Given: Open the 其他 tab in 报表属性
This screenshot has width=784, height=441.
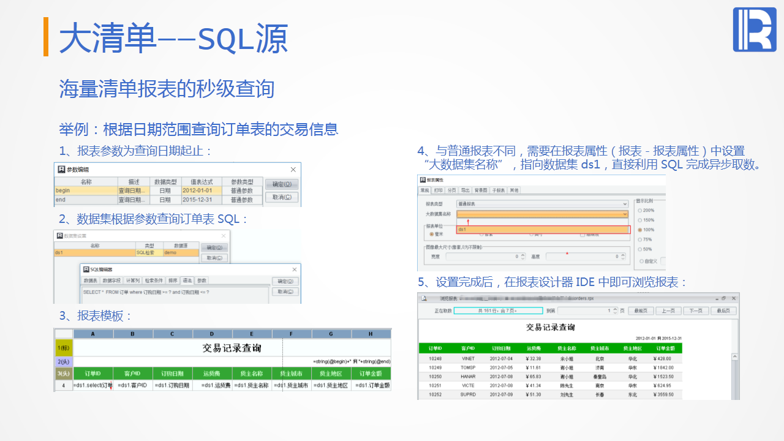Looking at the screenshot, I should click(514, 190).
